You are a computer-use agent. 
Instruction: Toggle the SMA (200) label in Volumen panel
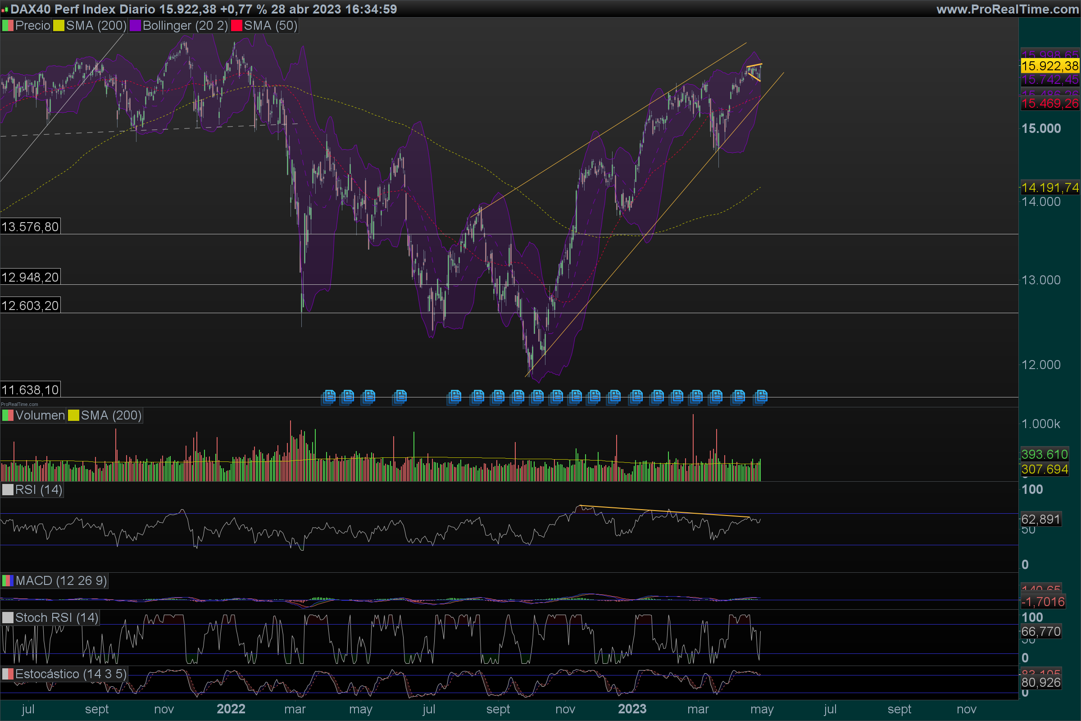[111, 415]
